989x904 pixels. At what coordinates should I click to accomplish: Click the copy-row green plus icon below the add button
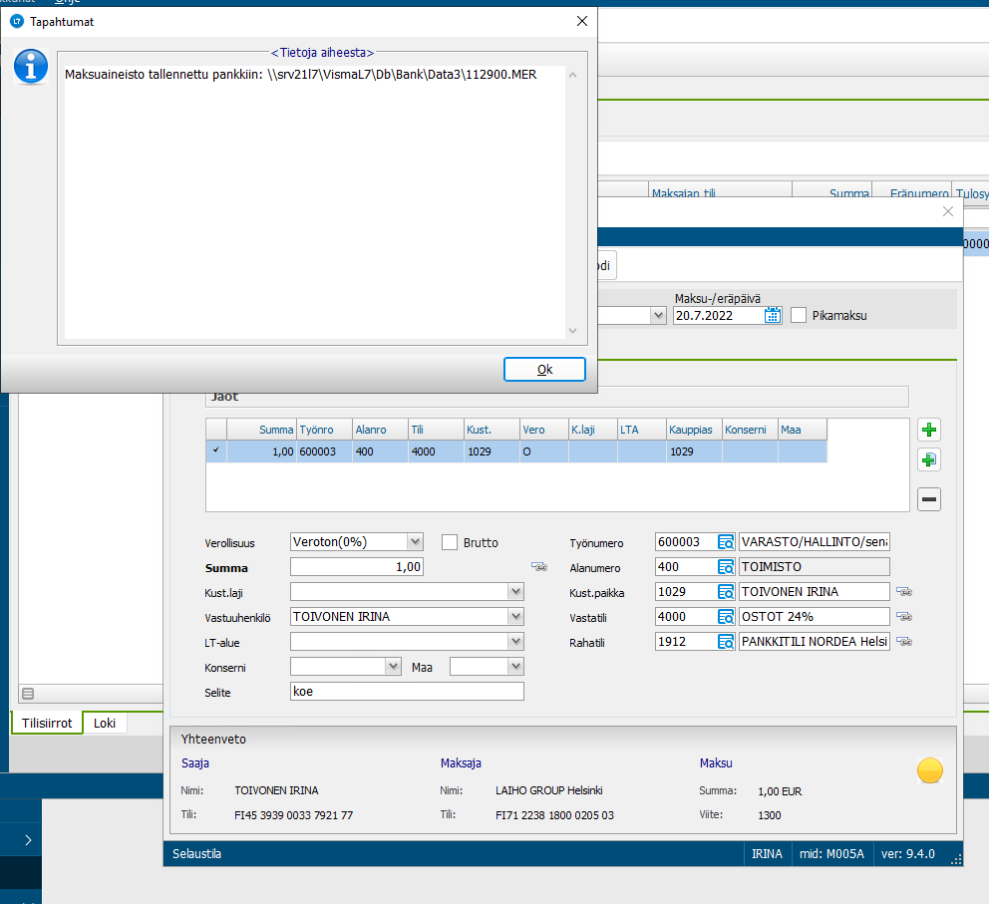coord(929,460)
